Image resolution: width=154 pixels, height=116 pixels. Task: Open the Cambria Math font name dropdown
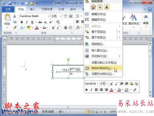click(49, 16)
